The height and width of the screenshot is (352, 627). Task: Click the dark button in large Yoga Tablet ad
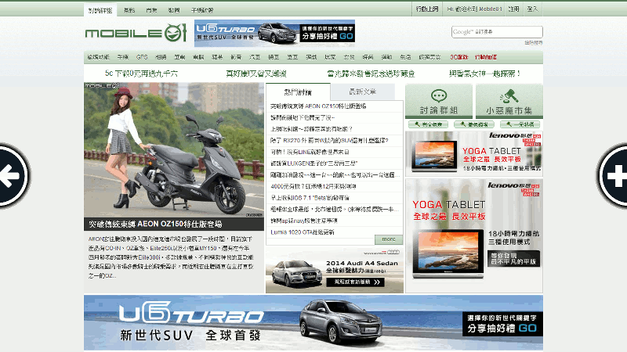[513, 259]
